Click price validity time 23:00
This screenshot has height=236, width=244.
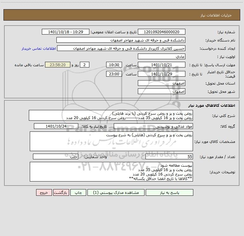pos(114,74)
